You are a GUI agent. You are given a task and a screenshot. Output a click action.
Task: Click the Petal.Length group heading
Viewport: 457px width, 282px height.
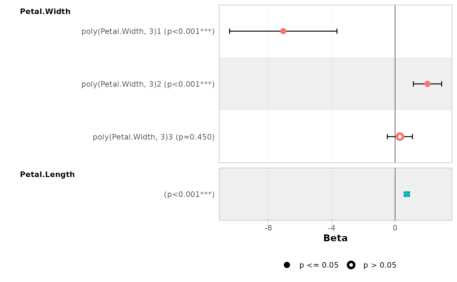point(47,175)
